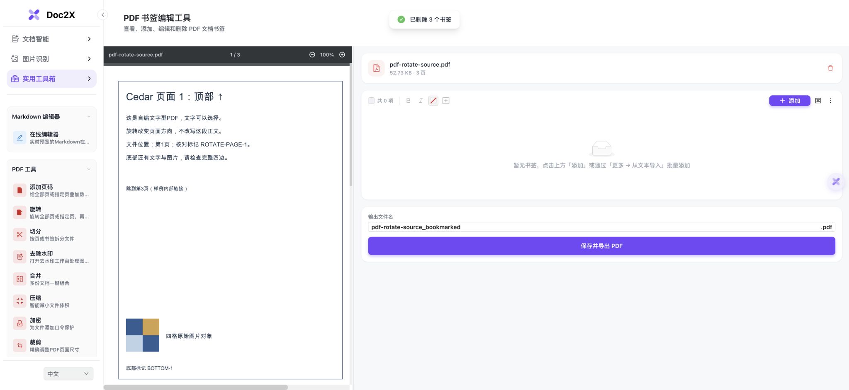This screenshot has height=390, width=849.
Task: Delete pdf-rotate-source.pdf with the trash icon
Action: click(830, 68)
